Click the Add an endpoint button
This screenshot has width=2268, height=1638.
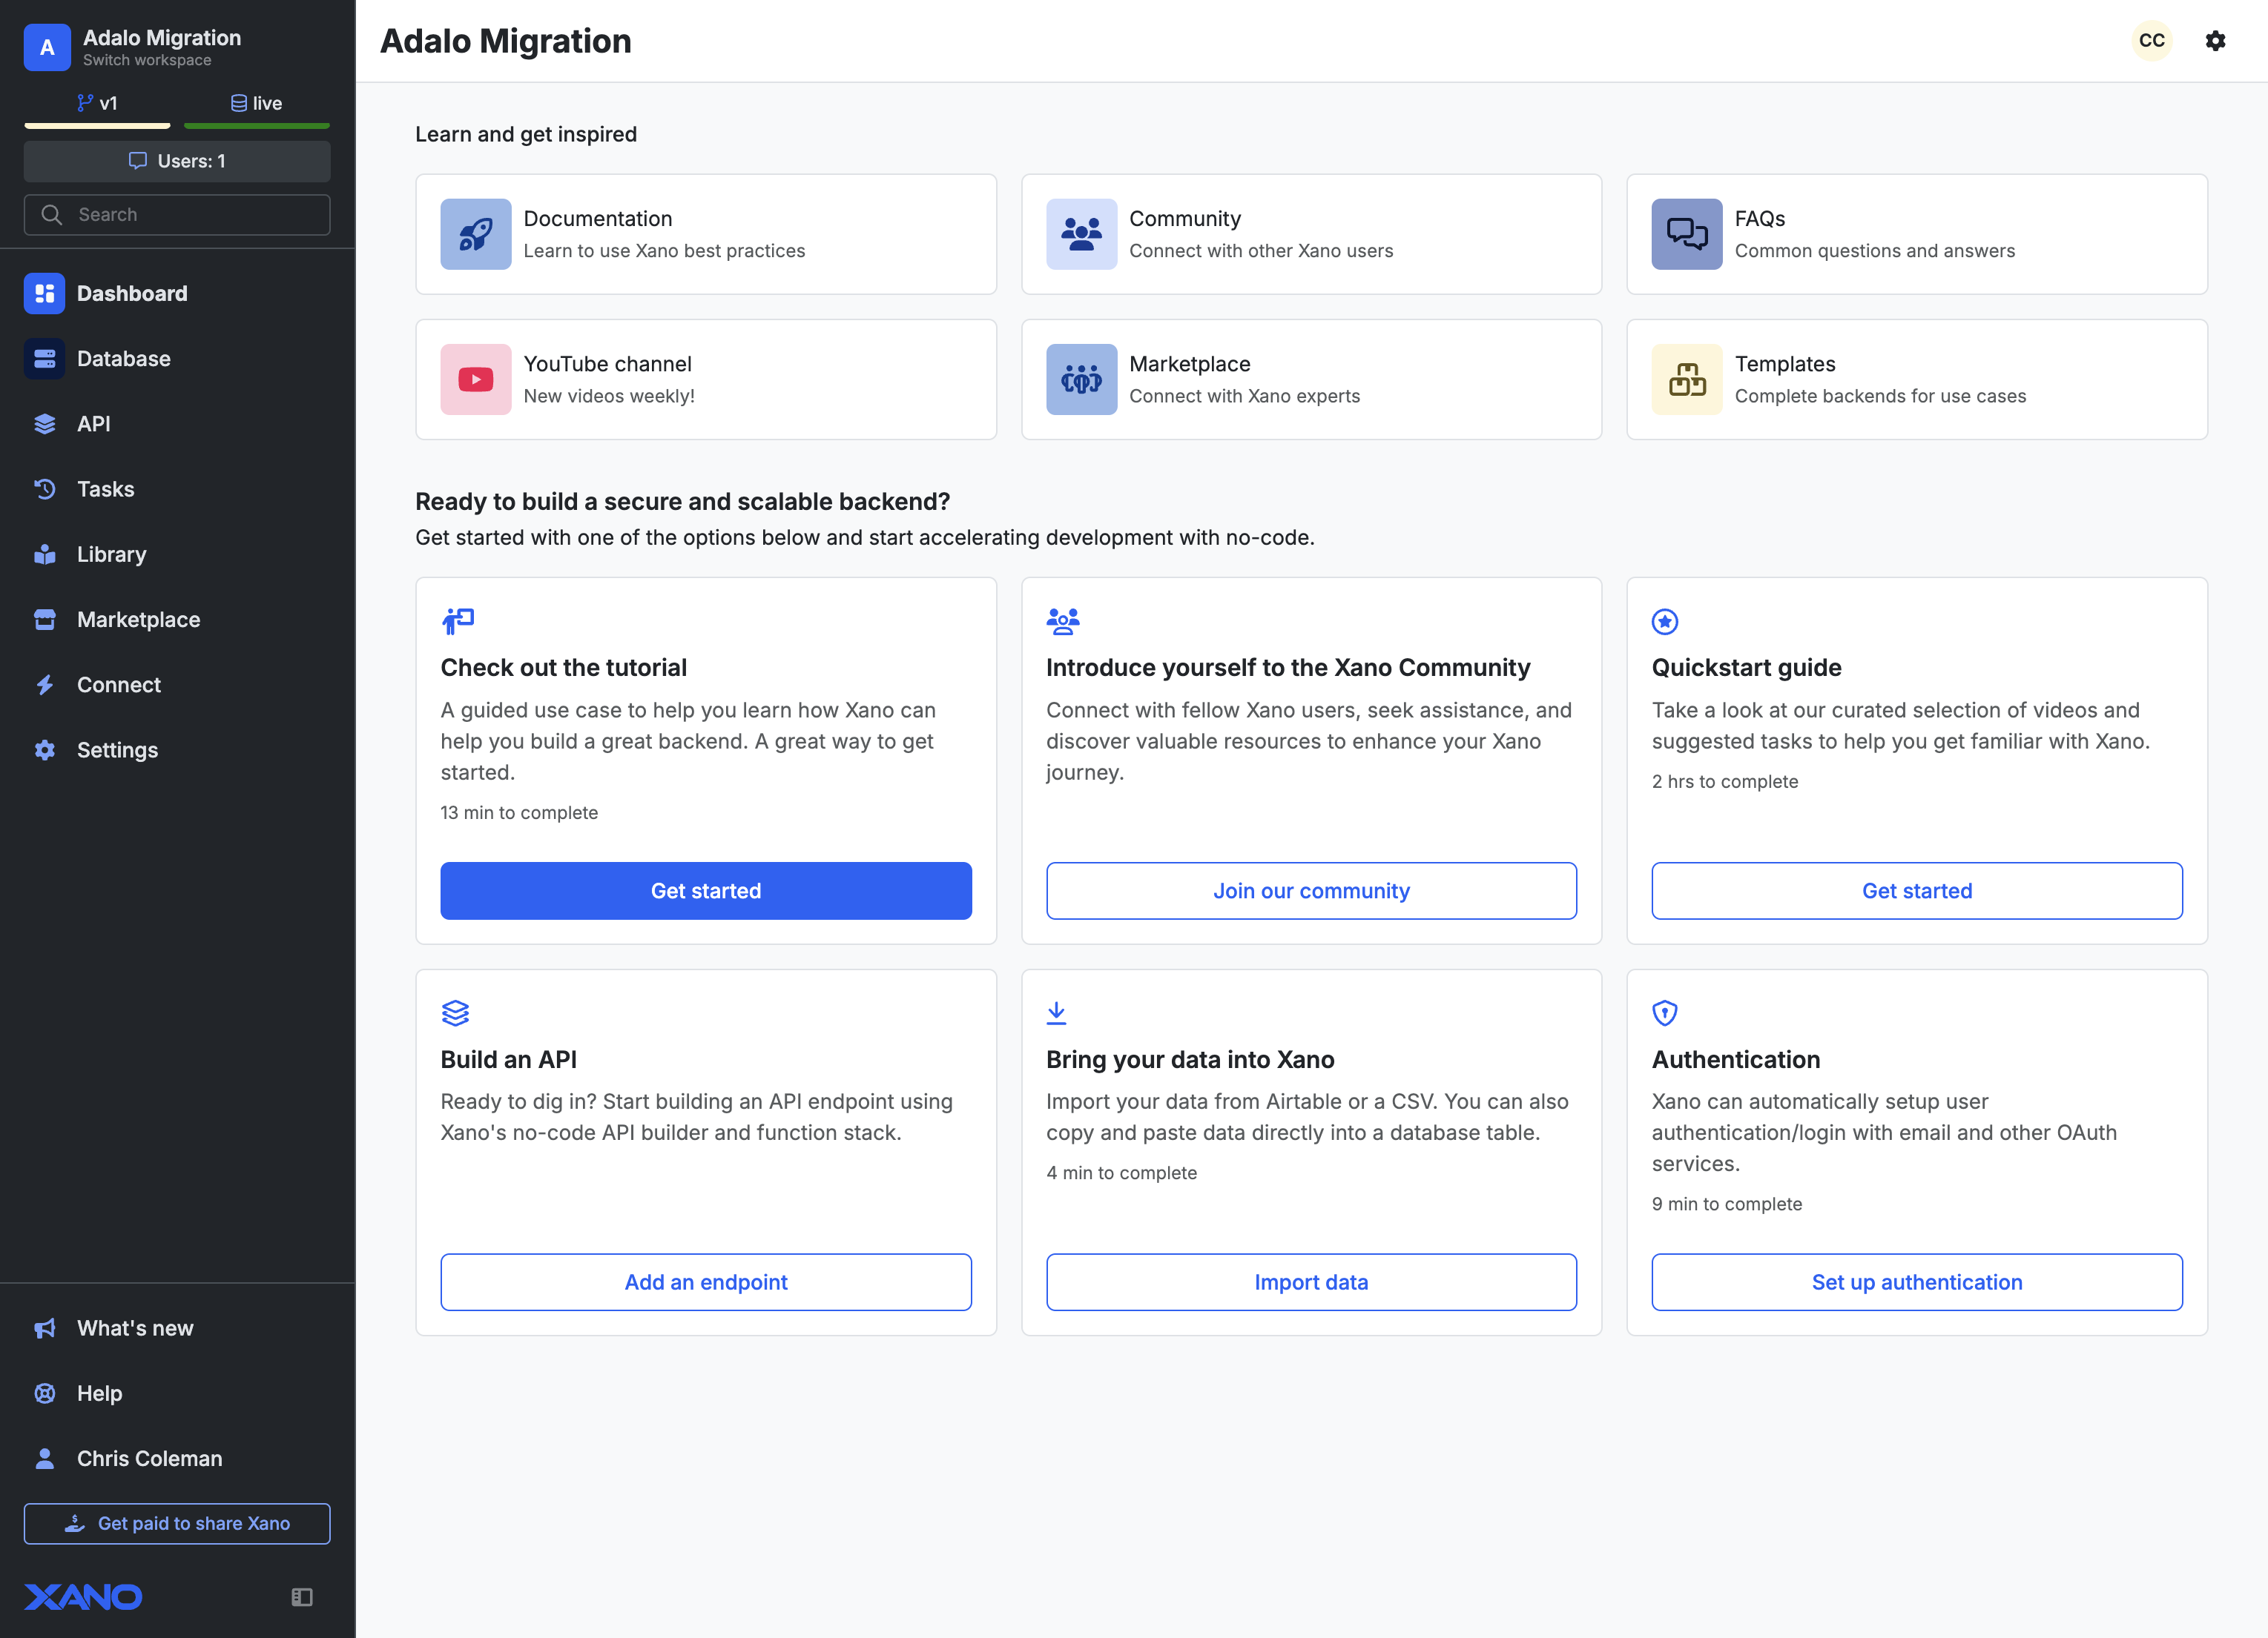pyautogui.click(x=706, y=1282)
